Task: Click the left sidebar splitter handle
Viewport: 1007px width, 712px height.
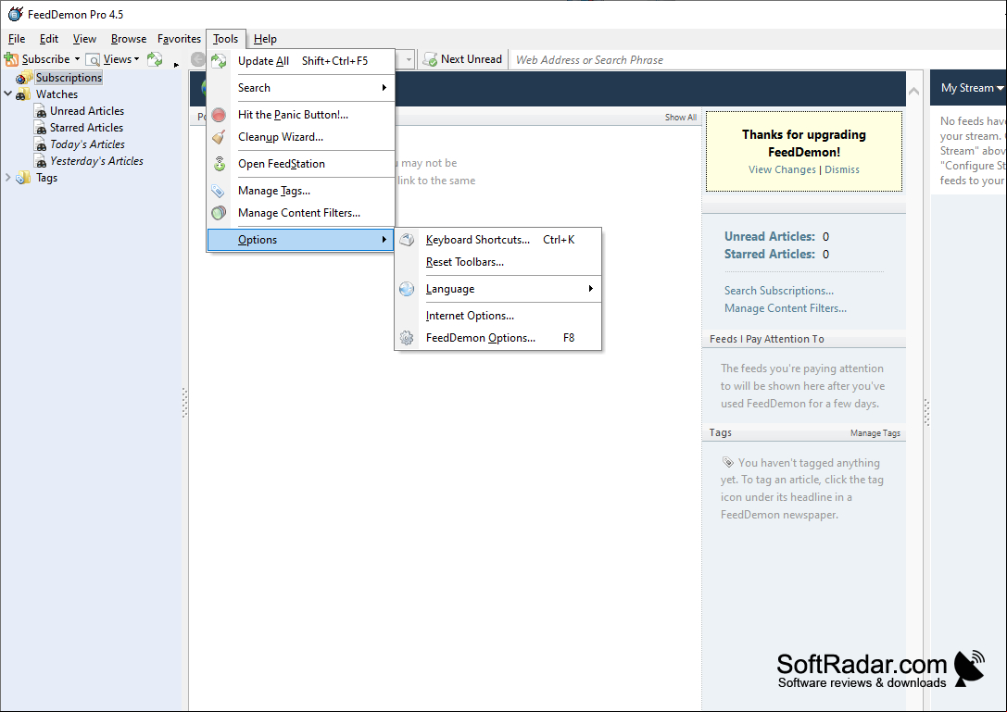Action: [184, 403]
